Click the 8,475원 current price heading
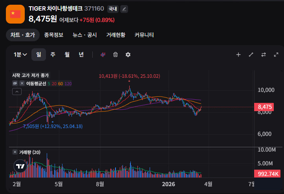This screenshot has width=284, height=194. click(x=43, y=19)
